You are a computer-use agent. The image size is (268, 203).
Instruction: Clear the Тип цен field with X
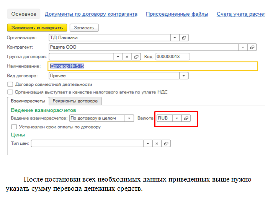click(x=157, y=144)
